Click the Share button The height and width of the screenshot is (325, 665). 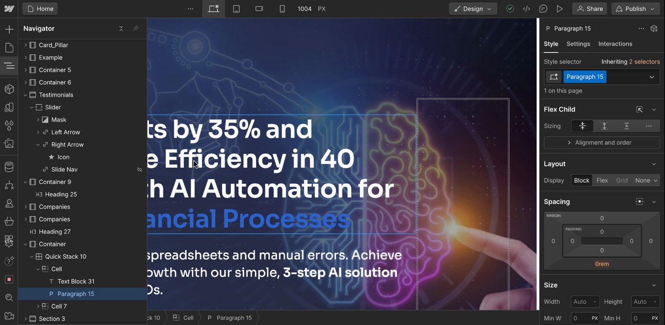click(590, 9)
